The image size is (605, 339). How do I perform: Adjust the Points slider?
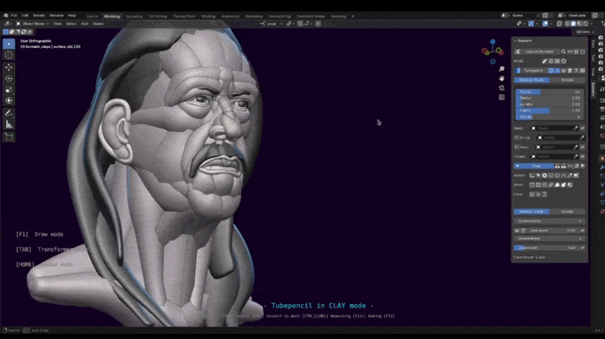click(x=549, y=92)
